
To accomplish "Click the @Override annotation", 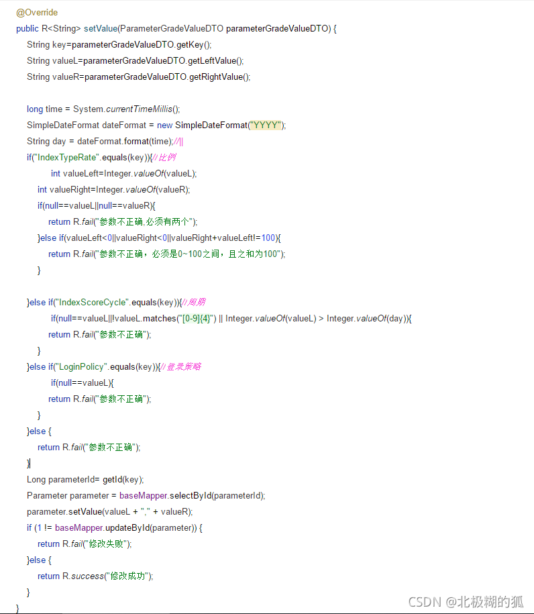I will [37, 13].
